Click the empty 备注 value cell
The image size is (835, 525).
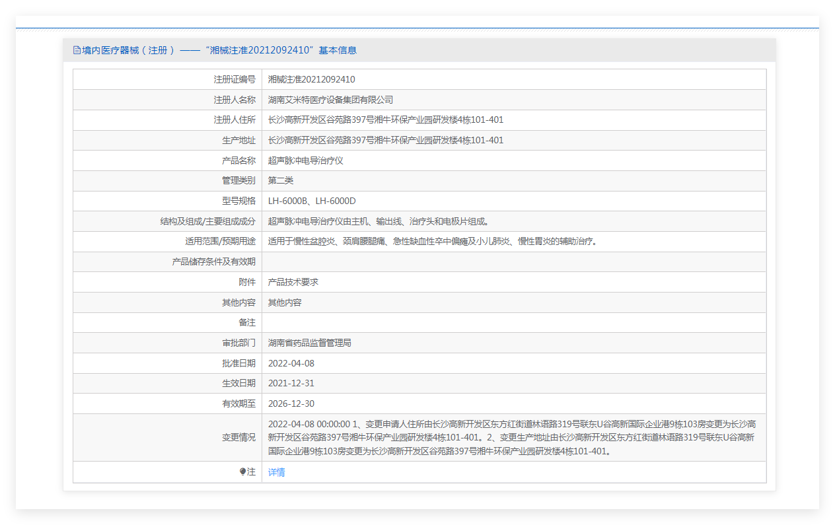tap(513, 322)
